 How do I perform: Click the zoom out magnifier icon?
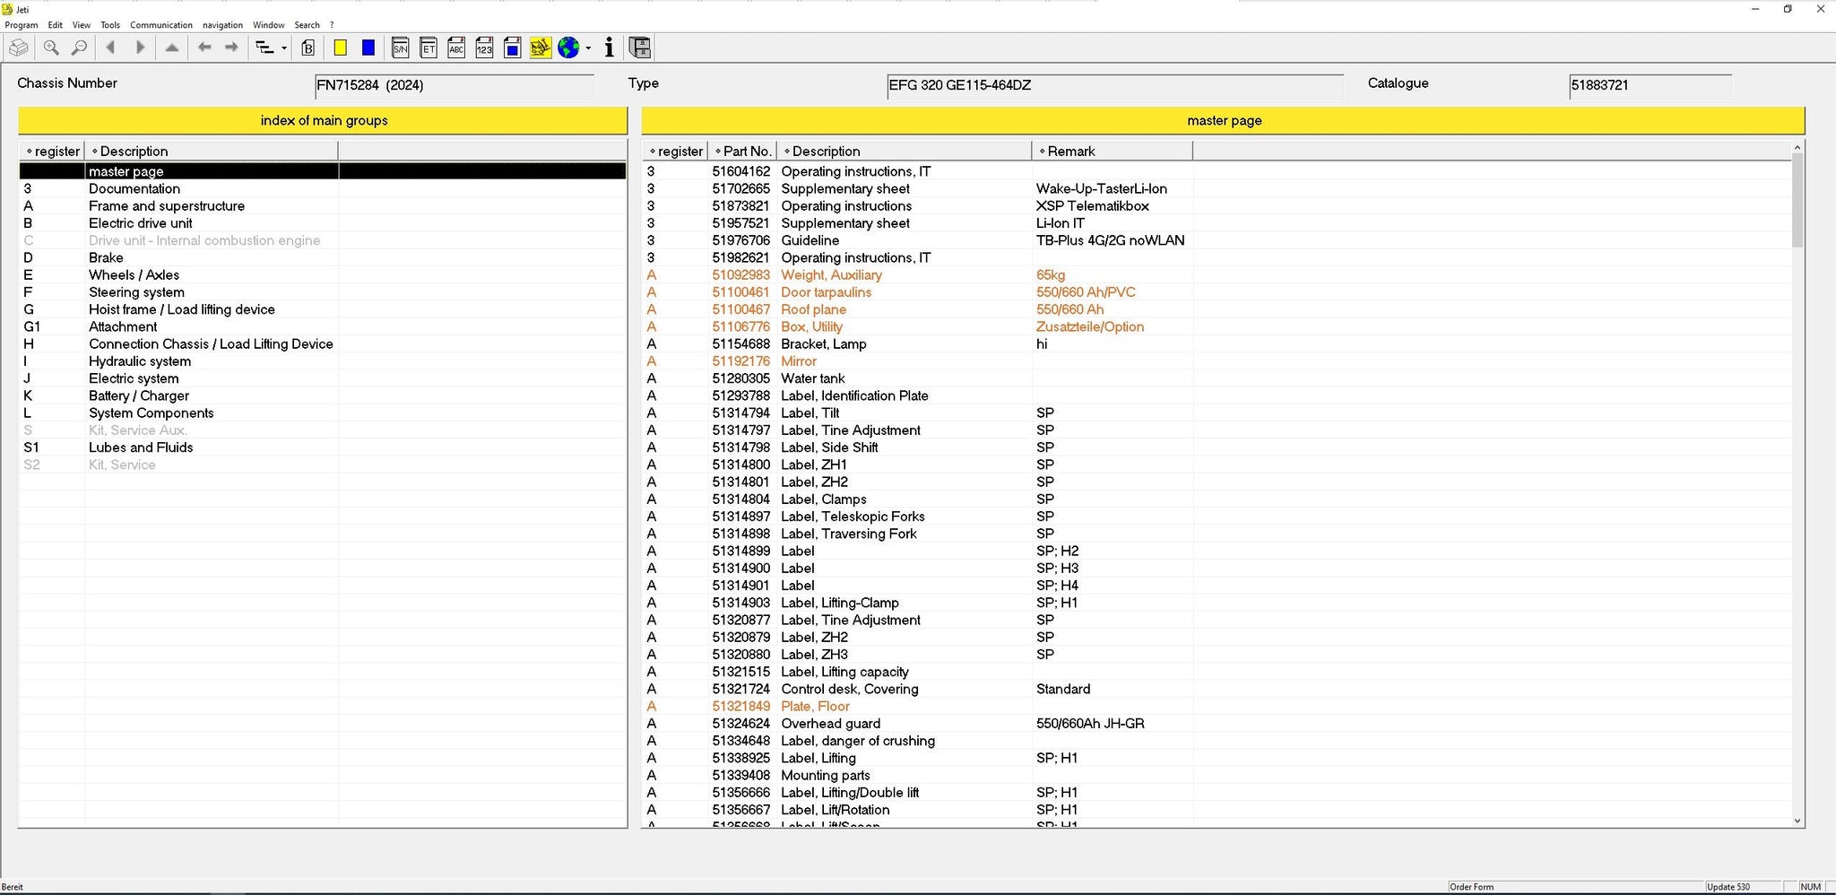click(80, 48)
